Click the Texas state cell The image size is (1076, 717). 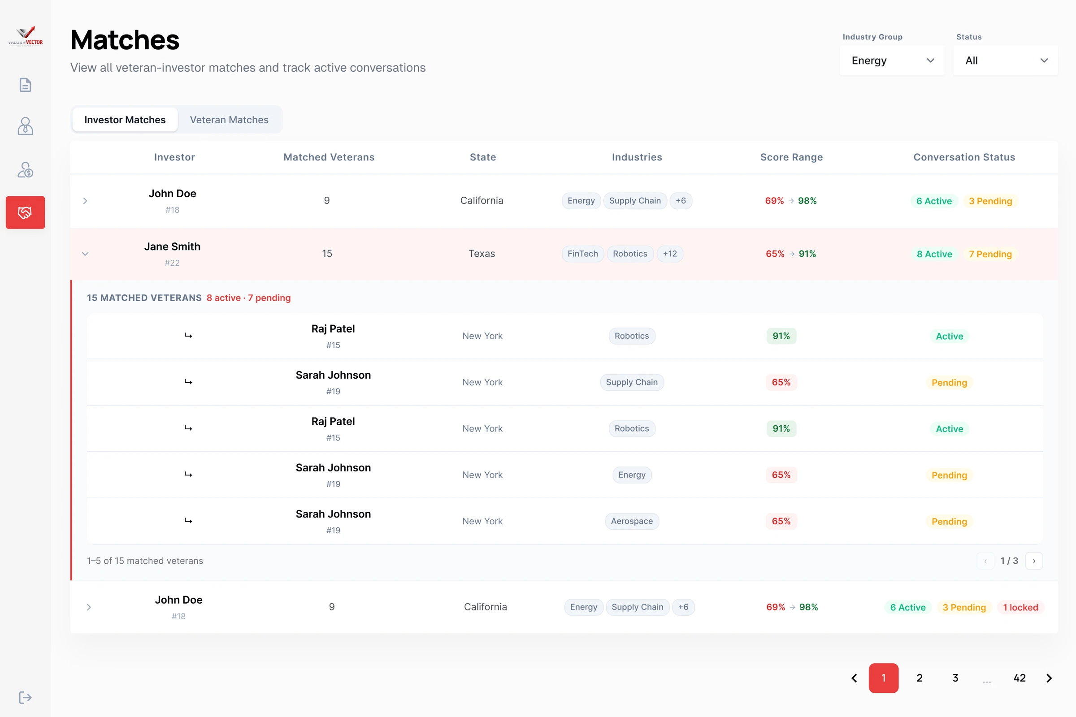[x=482, y=254]
